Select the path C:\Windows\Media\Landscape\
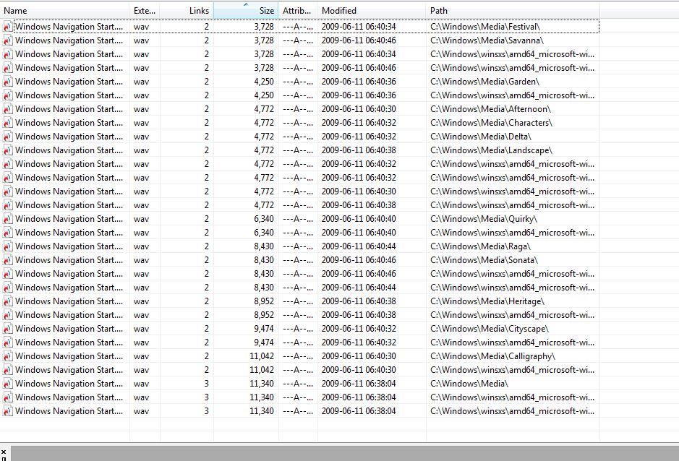The image size is (679, 461). (491, 150)
